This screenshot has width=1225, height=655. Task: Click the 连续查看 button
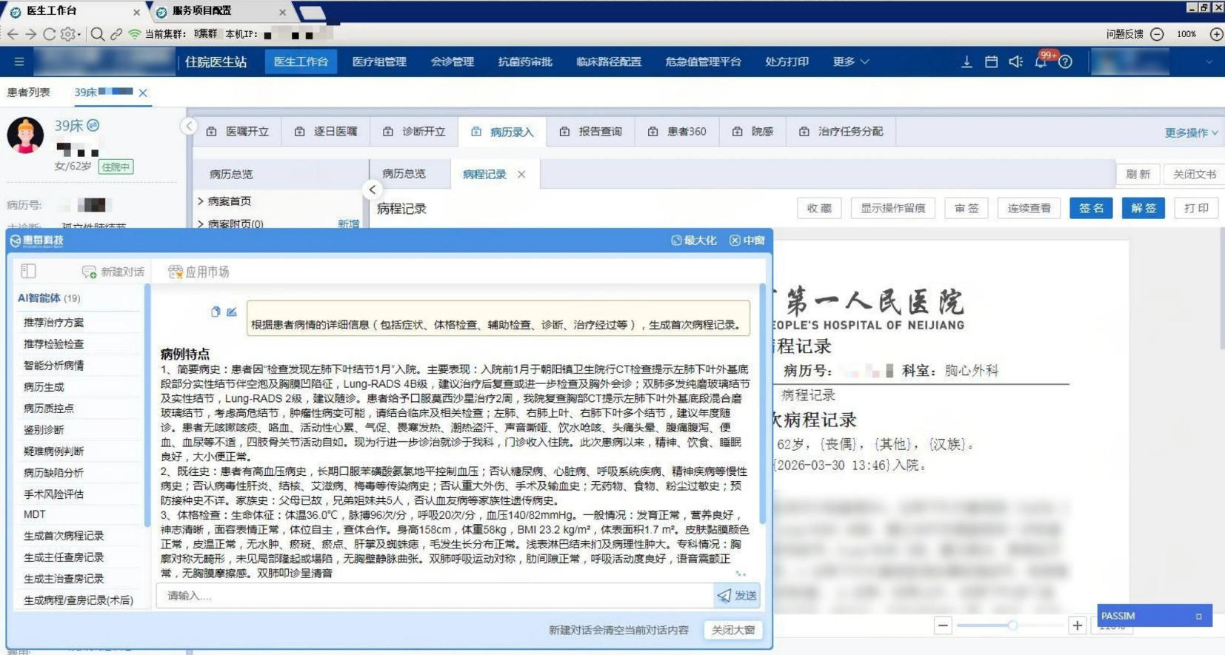click(x=1029, y=208)
